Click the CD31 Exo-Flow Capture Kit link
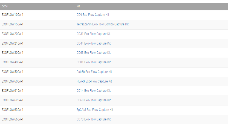This screenshot has width=228, height=130. (x=94, y=34)
